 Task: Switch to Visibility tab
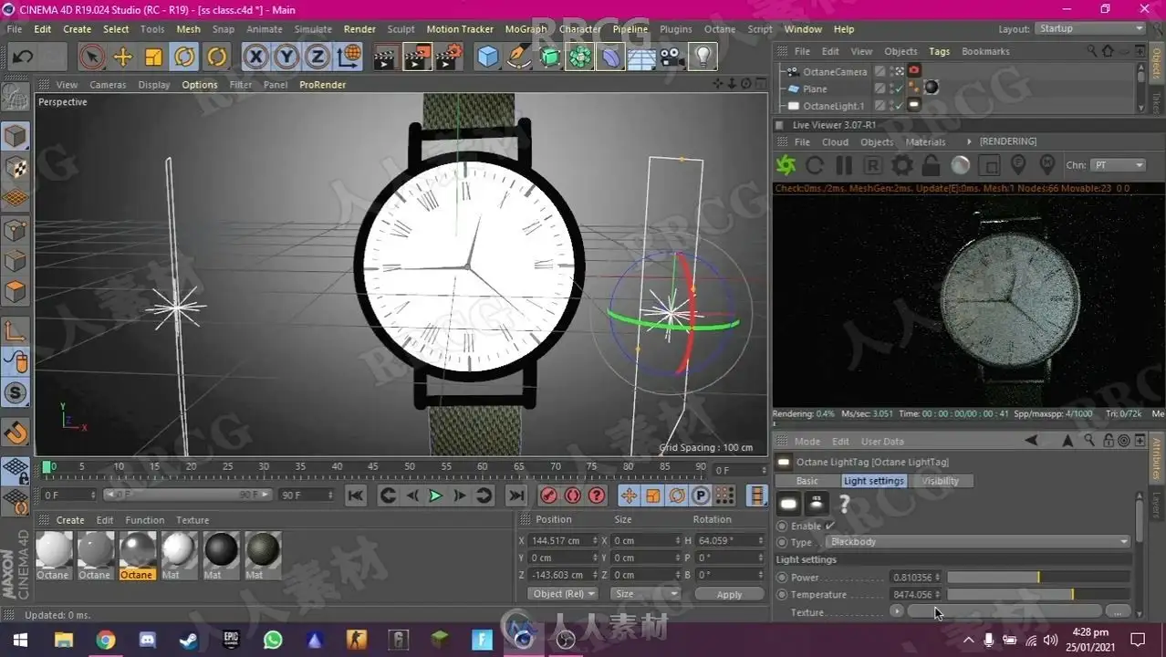[x=940, y=481]
